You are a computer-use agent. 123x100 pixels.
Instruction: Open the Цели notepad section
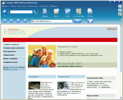[56, 13]
